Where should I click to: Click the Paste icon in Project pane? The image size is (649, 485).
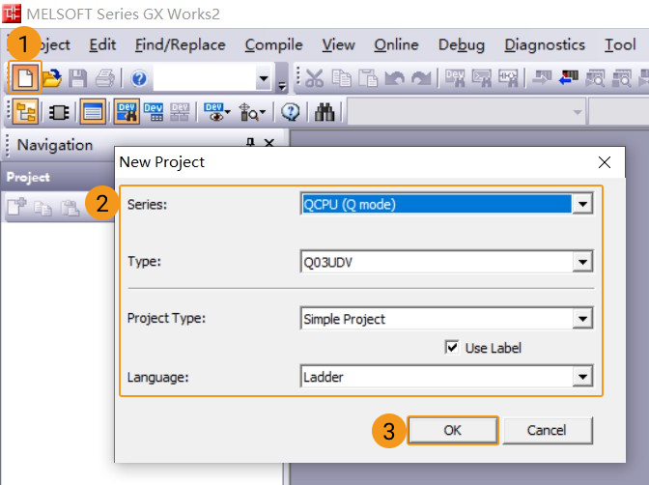click(70, 208)
